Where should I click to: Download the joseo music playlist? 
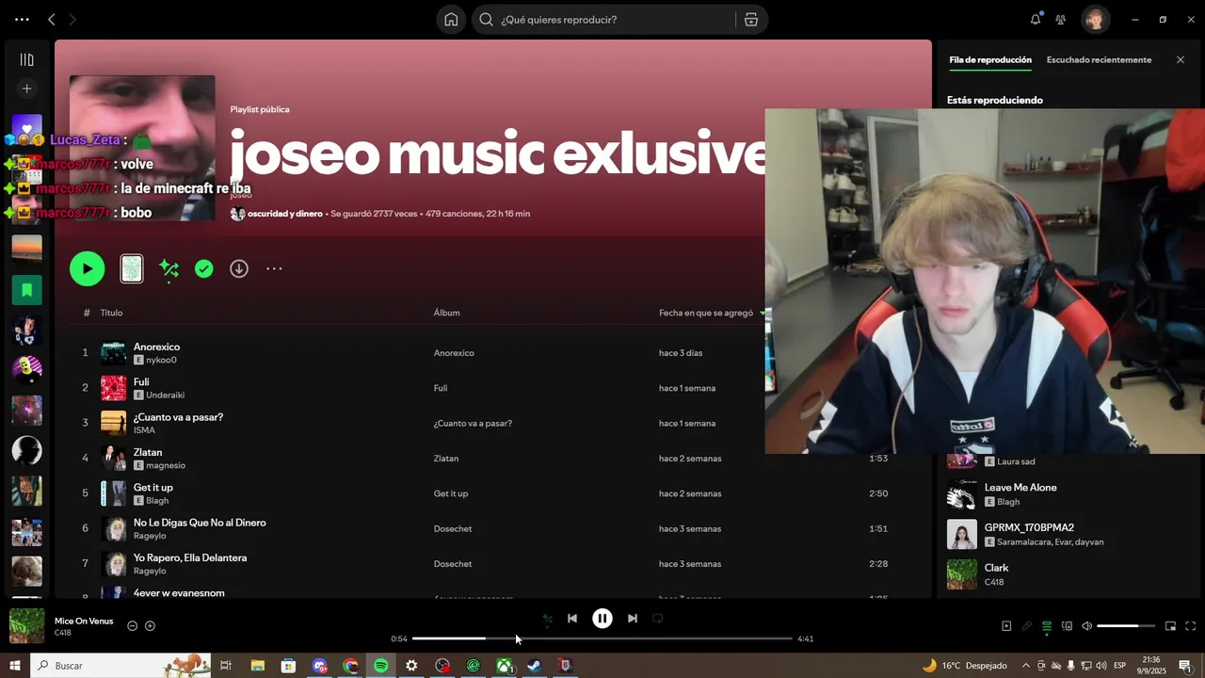(239, 268)
